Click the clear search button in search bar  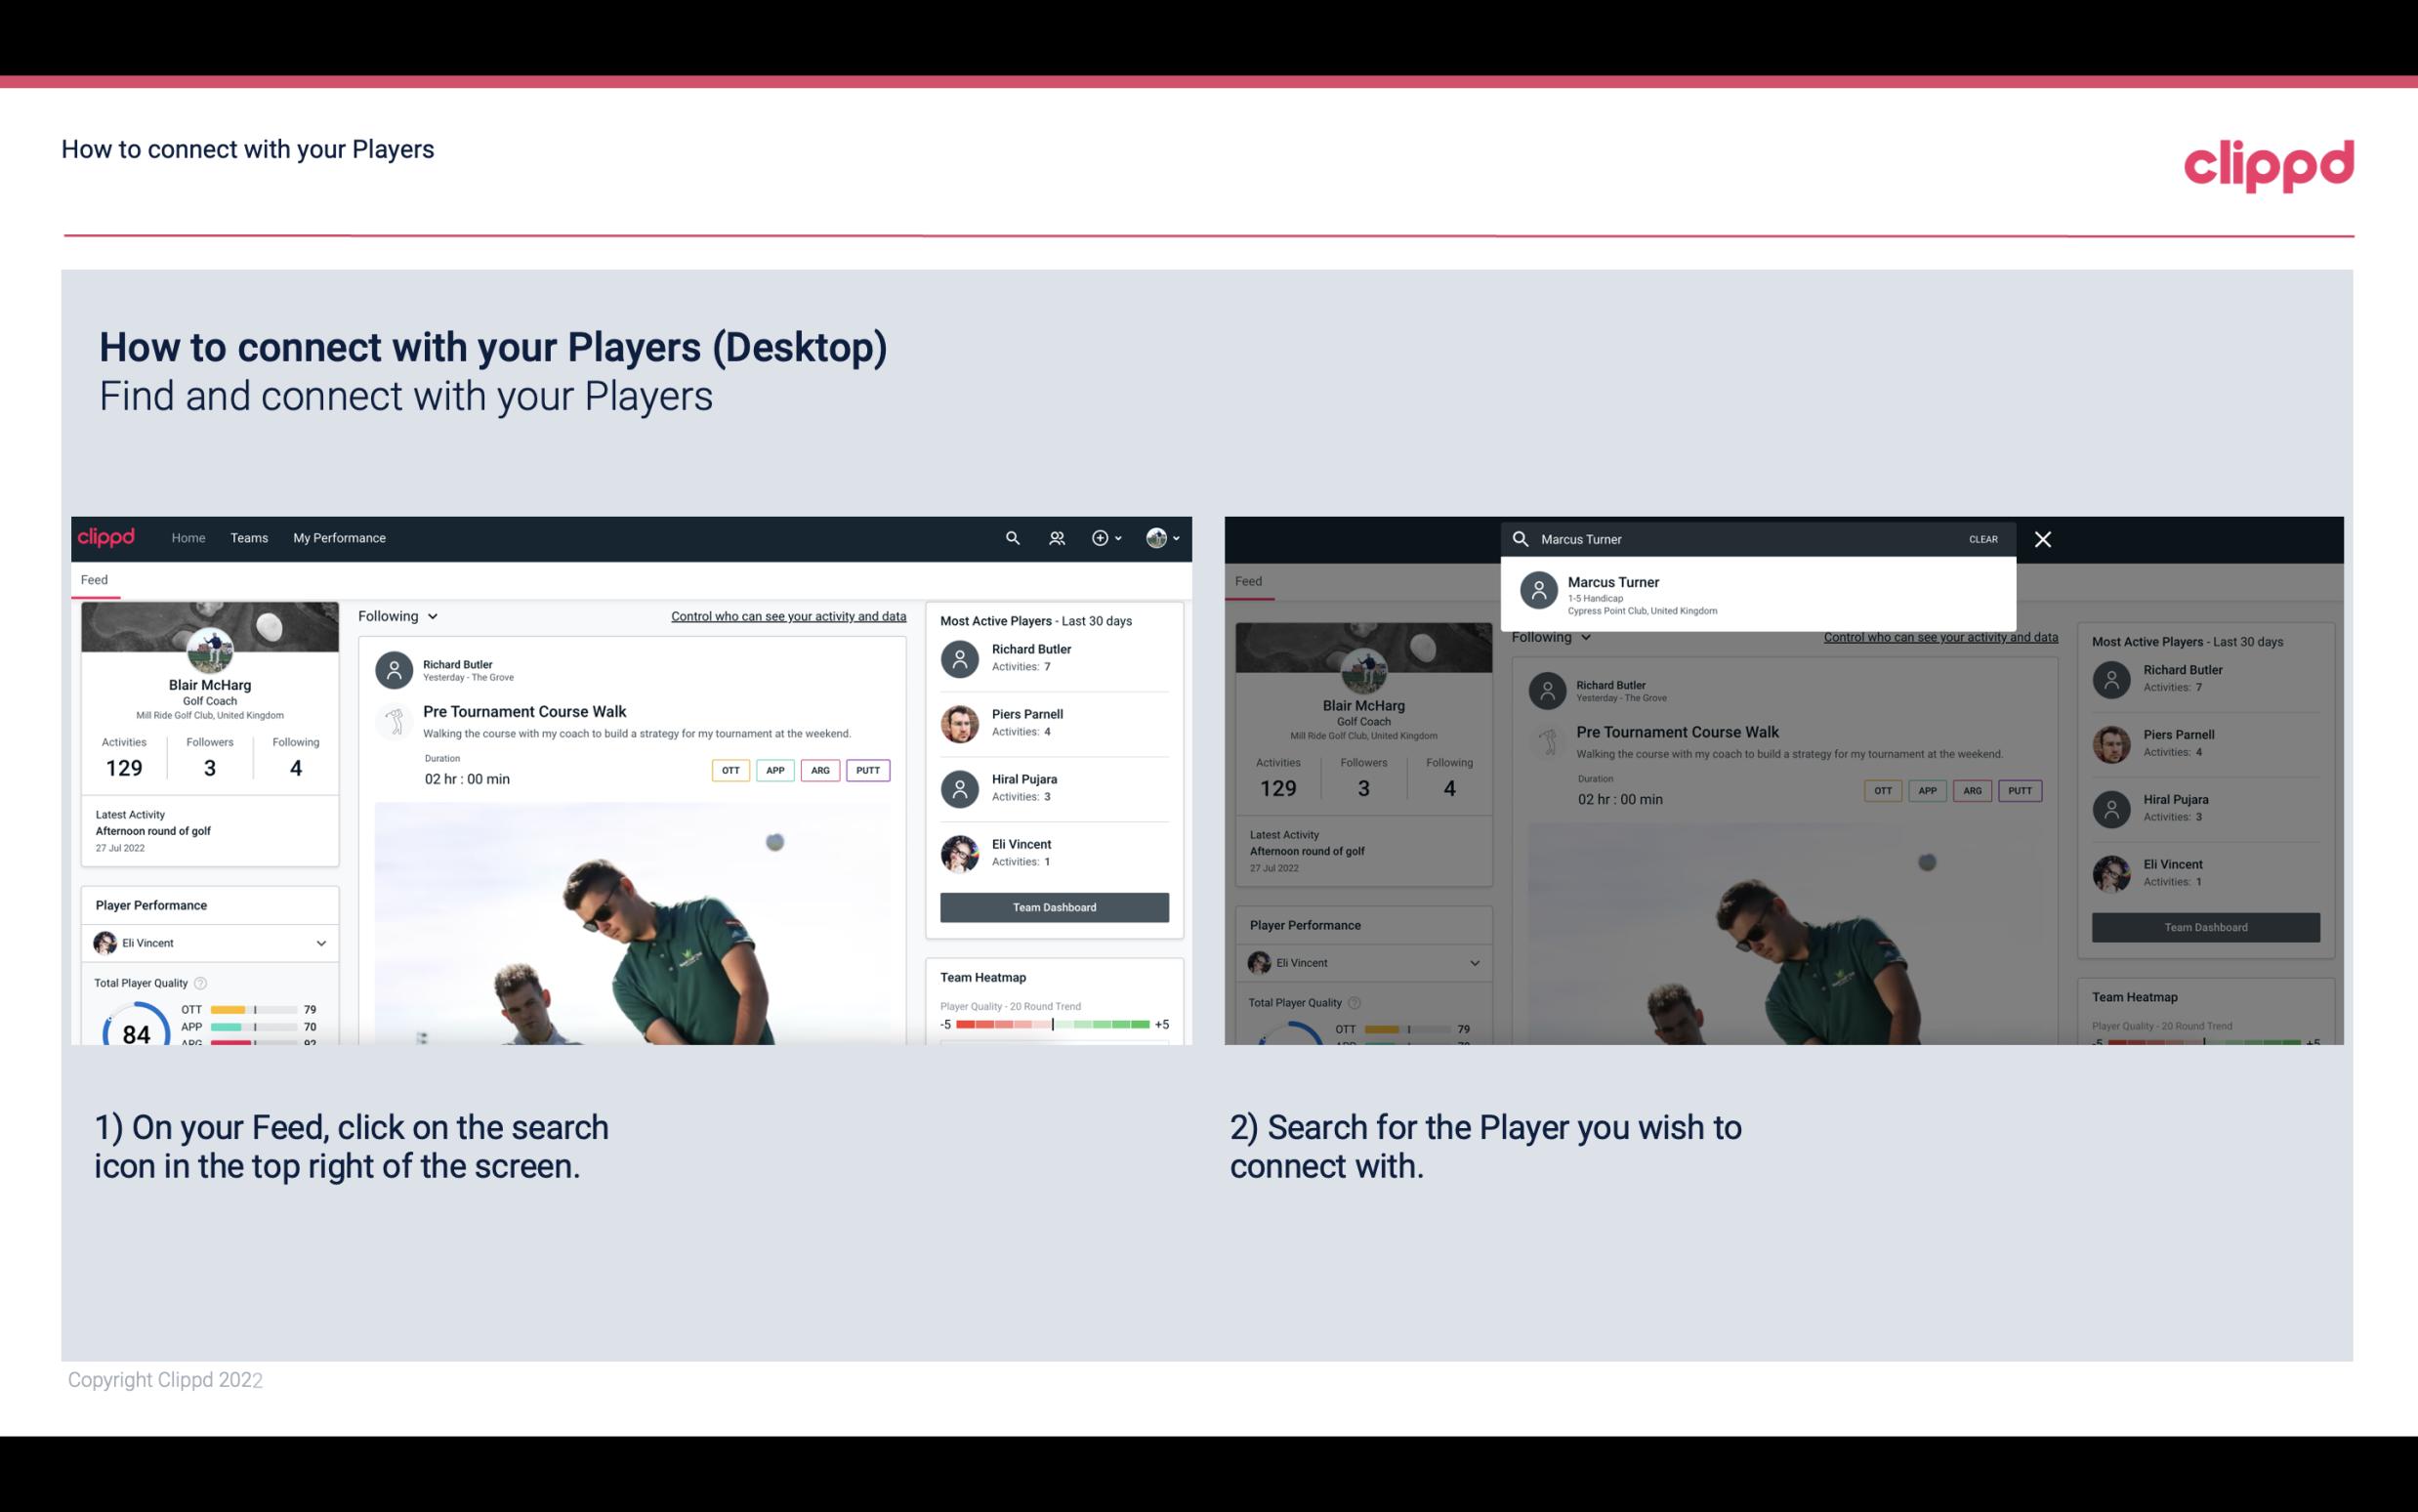1982,538
